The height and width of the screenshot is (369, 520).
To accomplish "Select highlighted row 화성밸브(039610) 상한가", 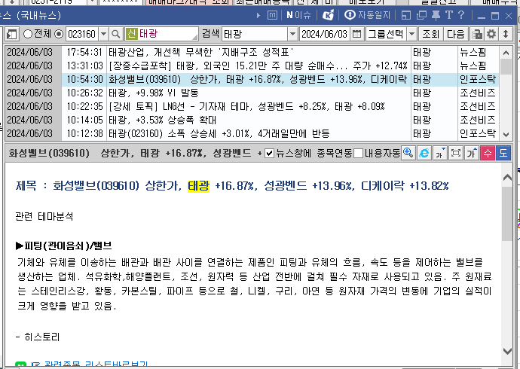I will (252, 80).
